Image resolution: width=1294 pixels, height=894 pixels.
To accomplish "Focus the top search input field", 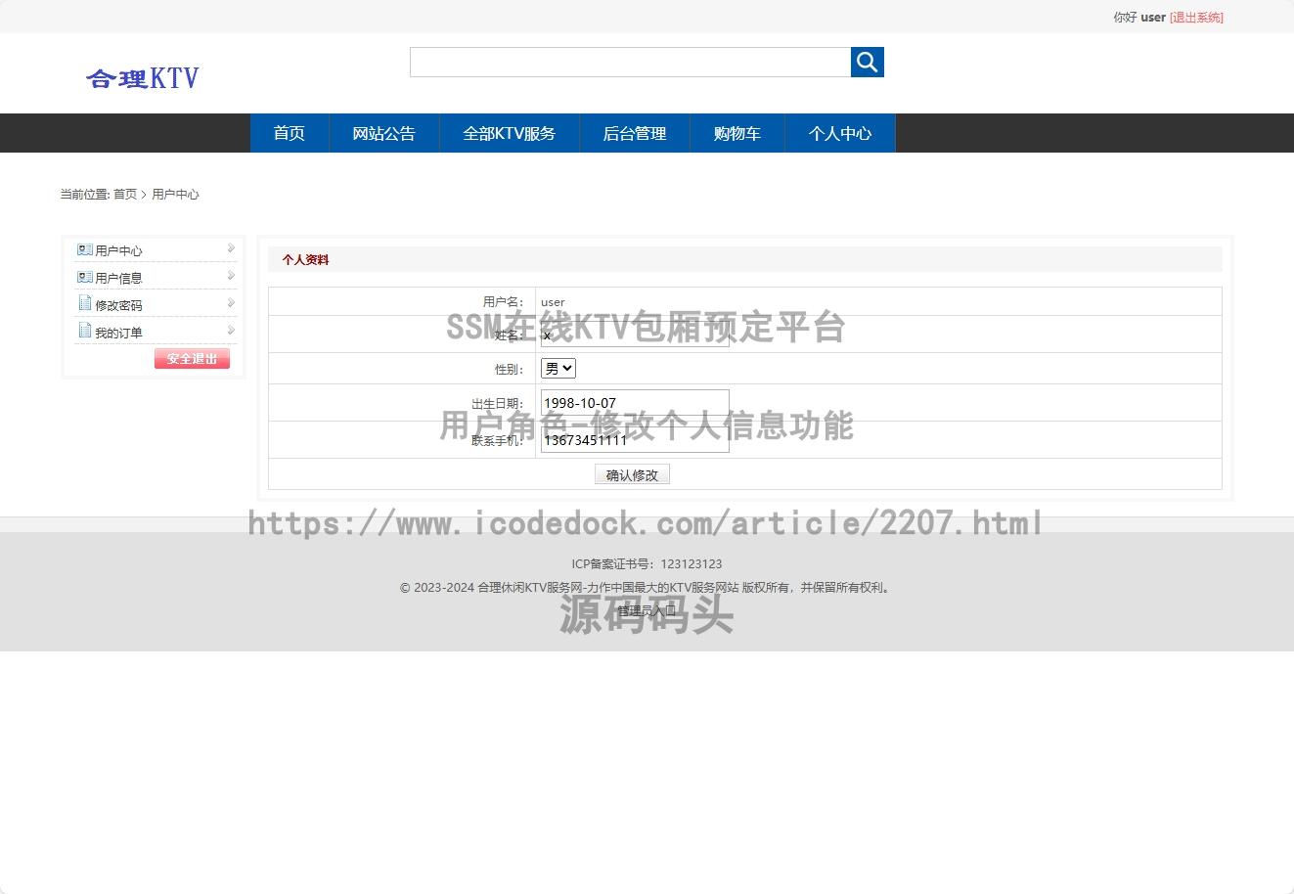I will 631,63.
